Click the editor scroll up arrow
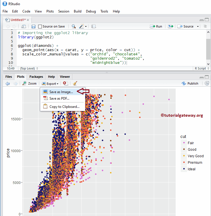 coord(208,32)
